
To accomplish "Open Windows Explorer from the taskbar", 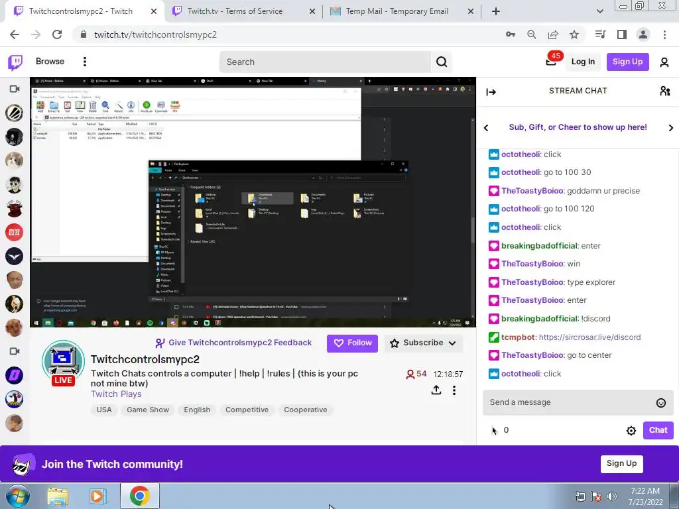I will (x=58, y=496).
